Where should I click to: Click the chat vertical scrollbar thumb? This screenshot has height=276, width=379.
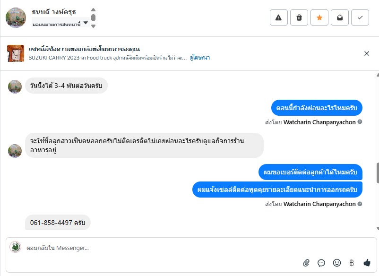click(377, 172)
